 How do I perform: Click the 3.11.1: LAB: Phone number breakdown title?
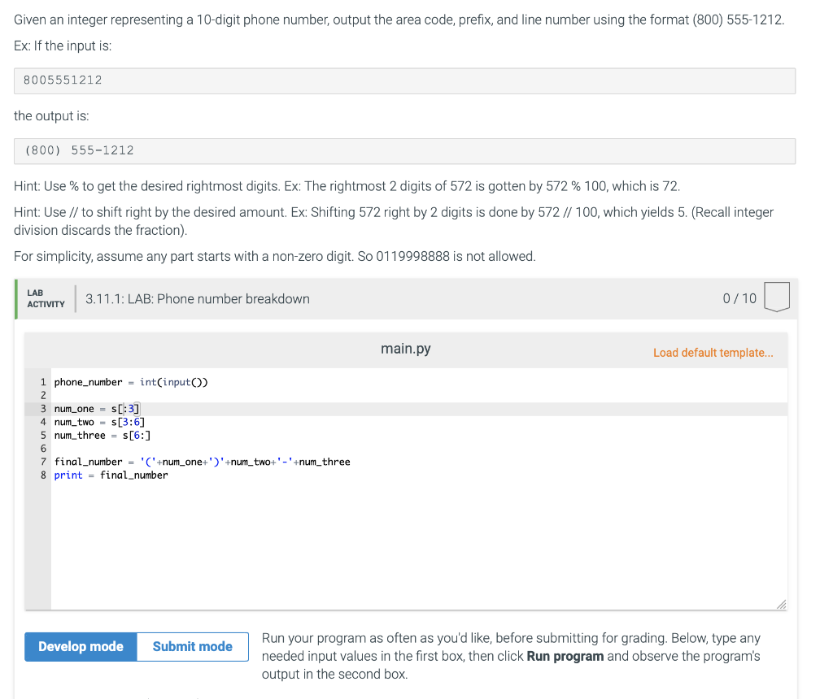pyautogui.click(x=195, y=298)
